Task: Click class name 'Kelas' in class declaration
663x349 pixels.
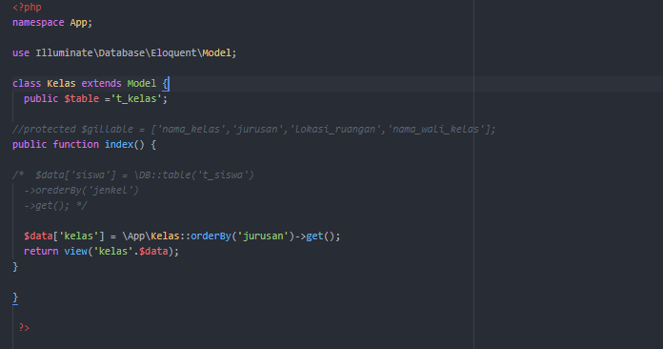Action: tap(61, 83)
